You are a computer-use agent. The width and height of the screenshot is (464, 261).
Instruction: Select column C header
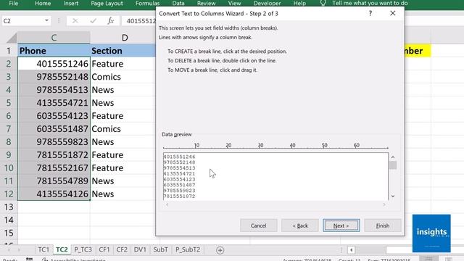[54, 38]
